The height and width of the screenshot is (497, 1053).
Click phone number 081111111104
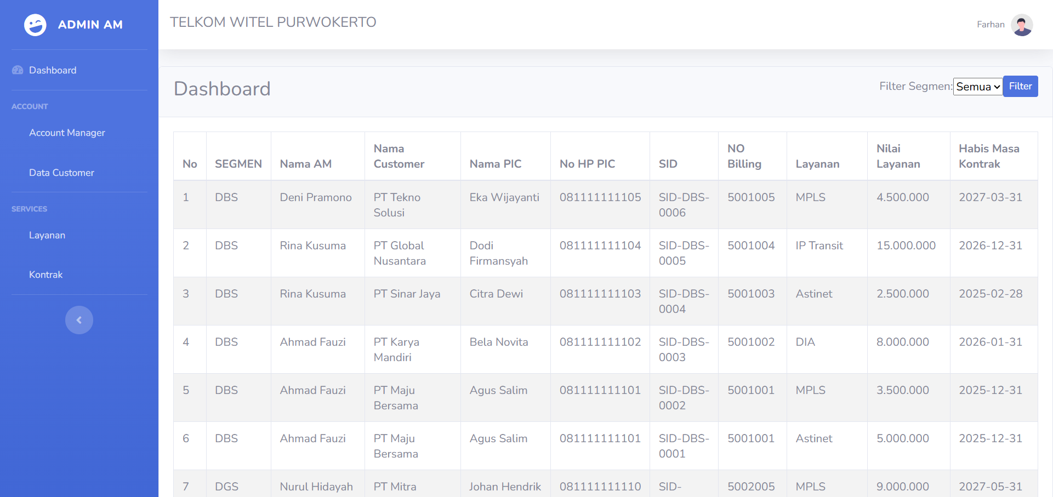tap(600, 245)
